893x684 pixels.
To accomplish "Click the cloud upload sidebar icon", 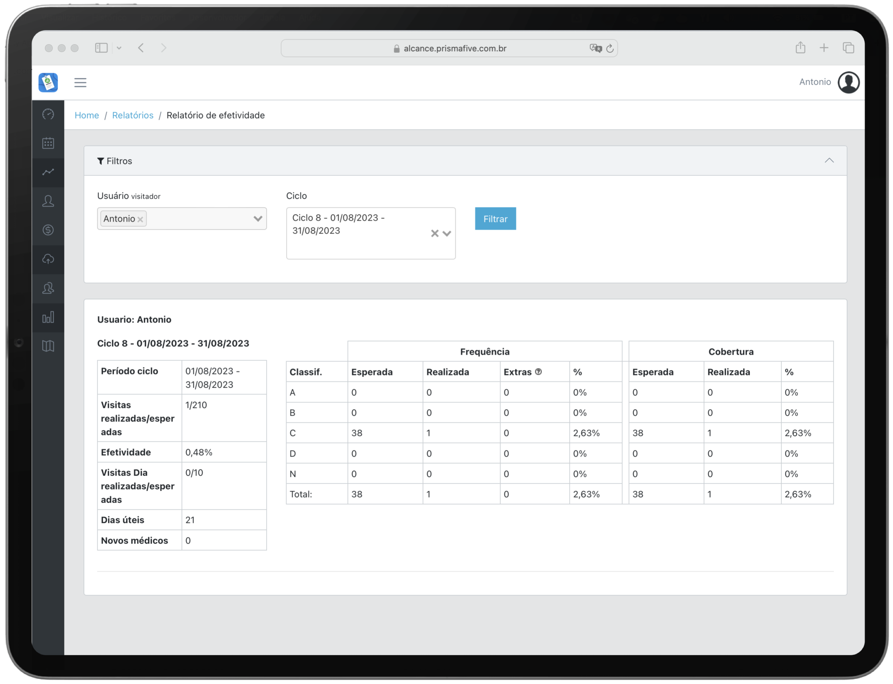I will coord(48,259).
